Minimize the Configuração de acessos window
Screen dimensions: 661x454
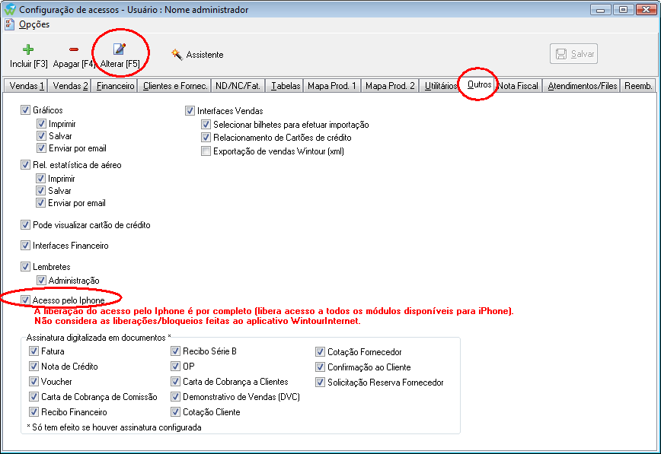601,9
